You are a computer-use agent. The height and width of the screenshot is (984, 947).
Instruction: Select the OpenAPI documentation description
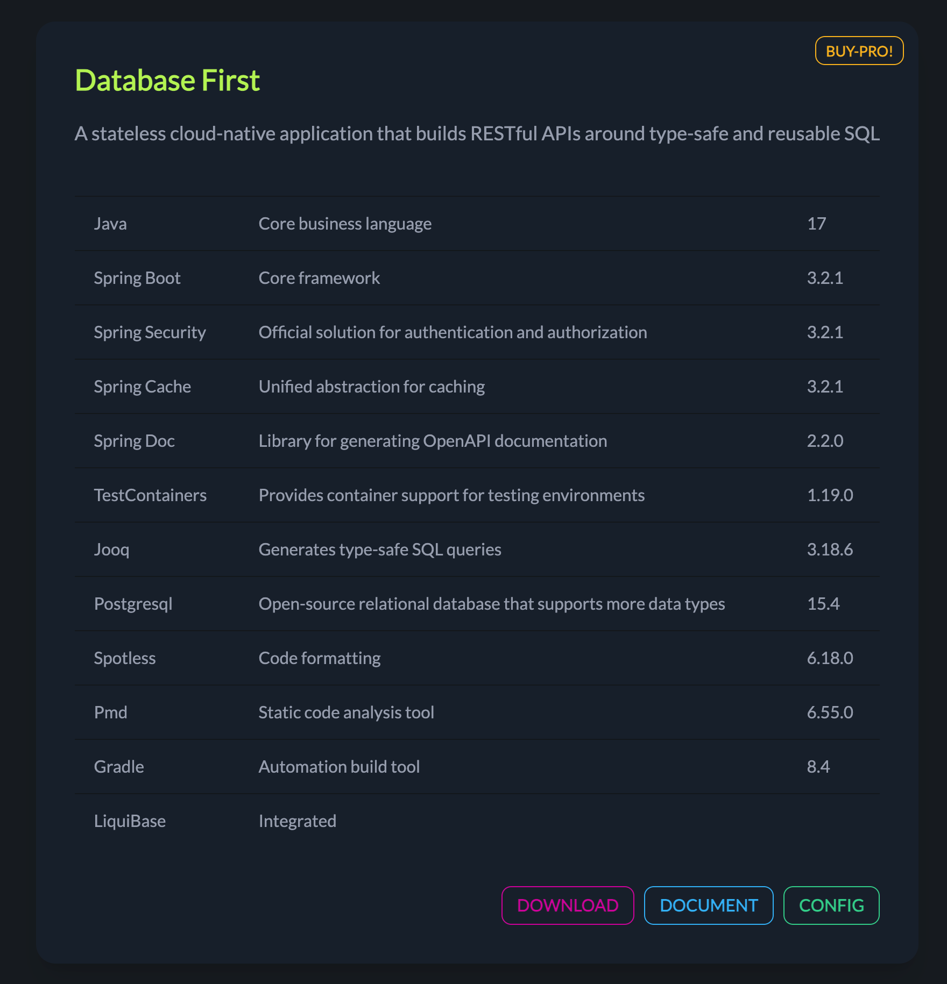(433, 441)
